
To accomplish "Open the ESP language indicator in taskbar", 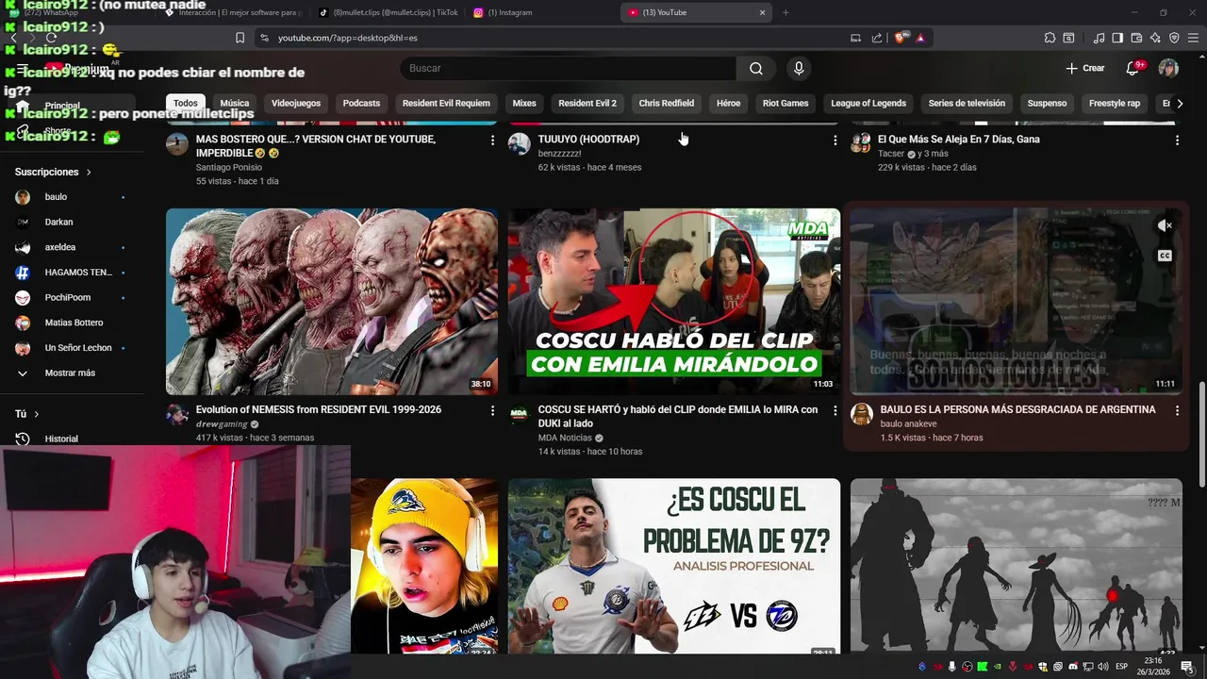I will (1122, 667).
